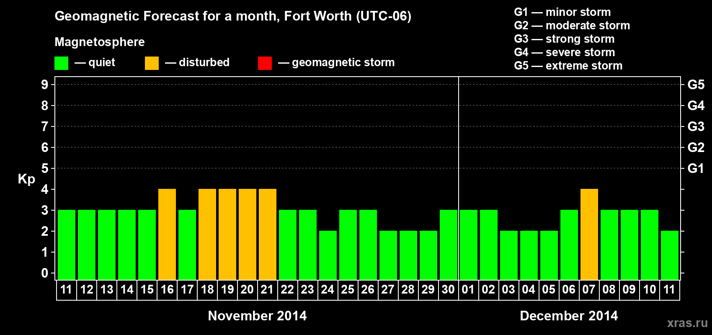Click the 'Kp' axis label
712x335 pixels.
26,179
